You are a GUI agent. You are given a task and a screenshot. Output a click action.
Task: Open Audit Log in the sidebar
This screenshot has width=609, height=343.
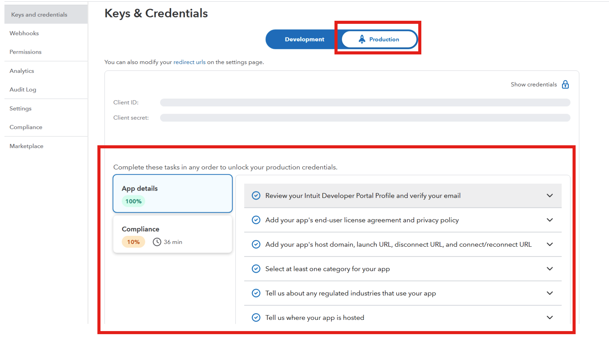(x=23, y=89)
